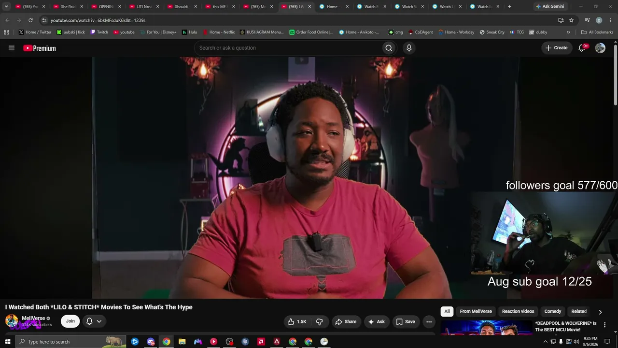Bookmark this page with the star

tap(571, 20)
